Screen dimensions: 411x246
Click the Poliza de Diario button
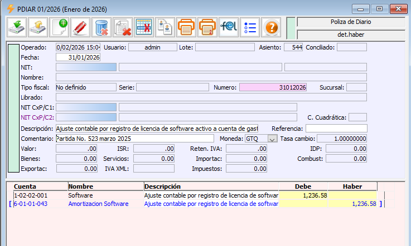[x=351, y=22]
